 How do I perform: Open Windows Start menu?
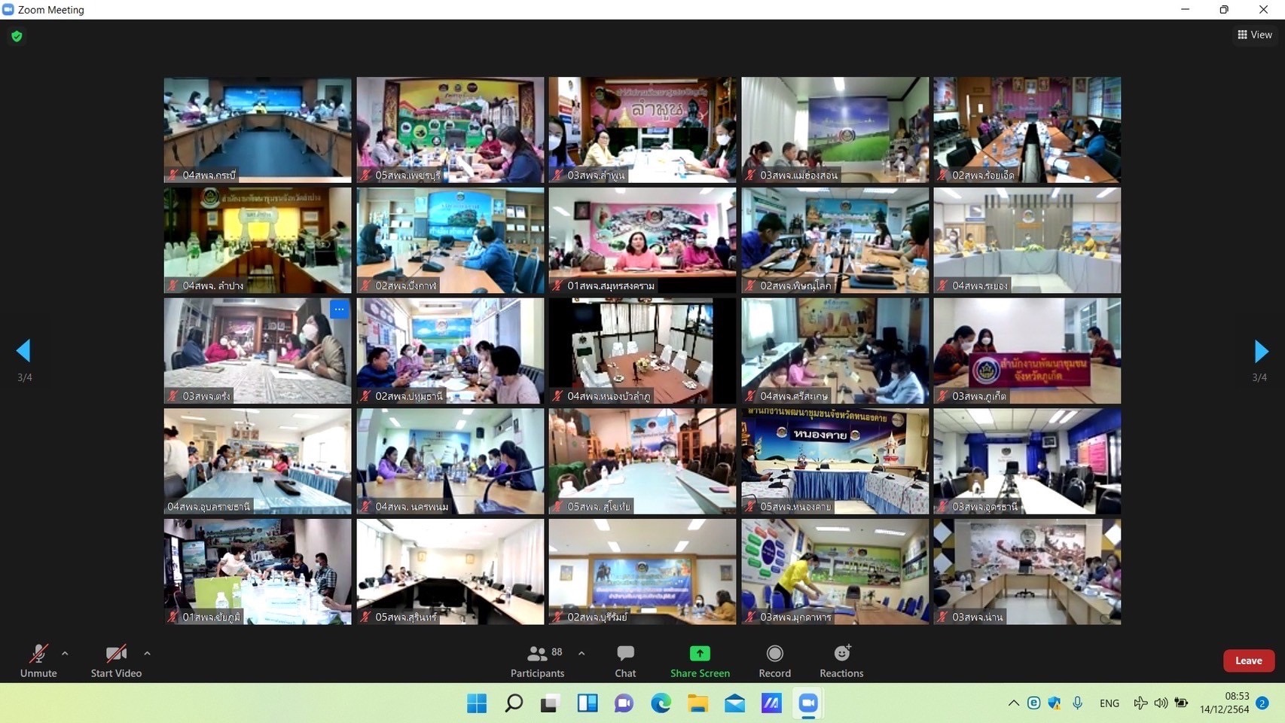[477, 703]
